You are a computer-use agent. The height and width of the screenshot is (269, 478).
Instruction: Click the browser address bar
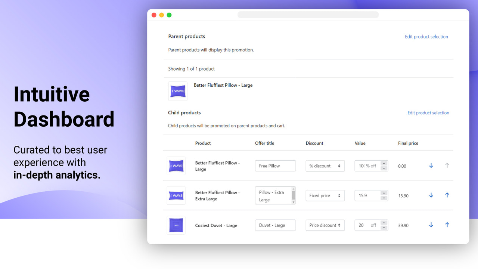point(308,14)
